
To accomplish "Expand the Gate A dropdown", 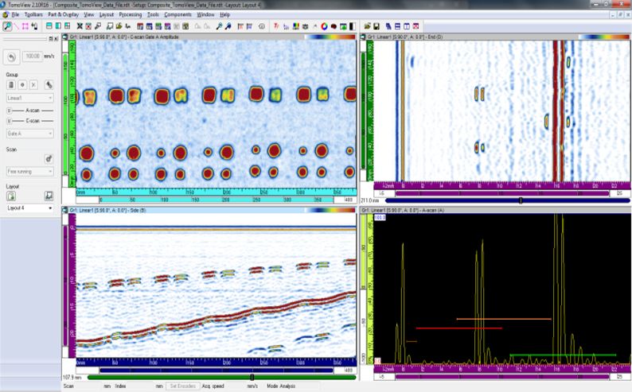I will click(x=29, y=134).
